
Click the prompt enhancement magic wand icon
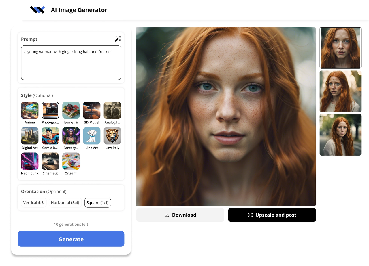coord(118,39)
